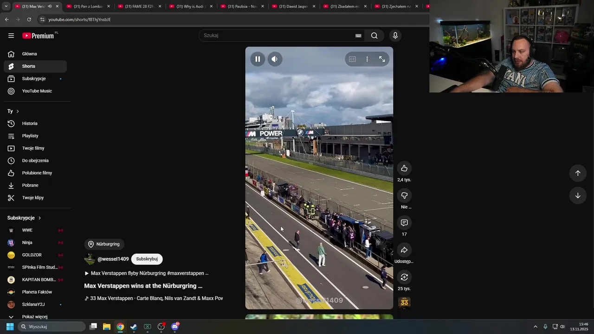The width and height of the screenshot is (594, 334).
Task: Expand the Subskrypcje heading chevron
Action: 39,218
